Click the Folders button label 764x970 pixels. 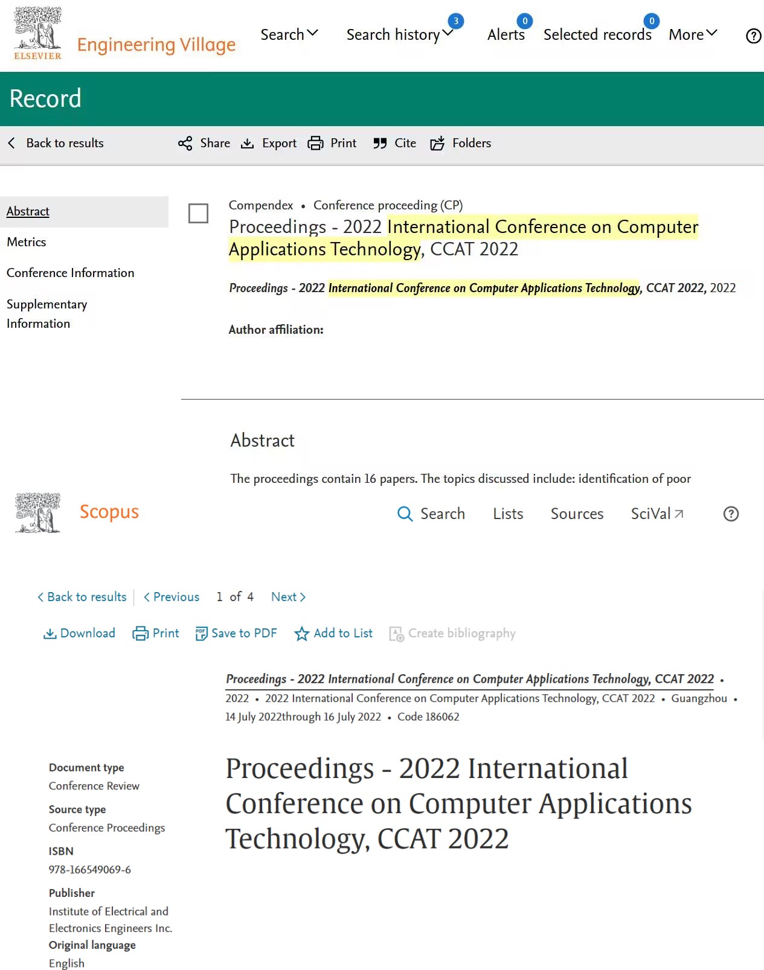click(472, 143)
